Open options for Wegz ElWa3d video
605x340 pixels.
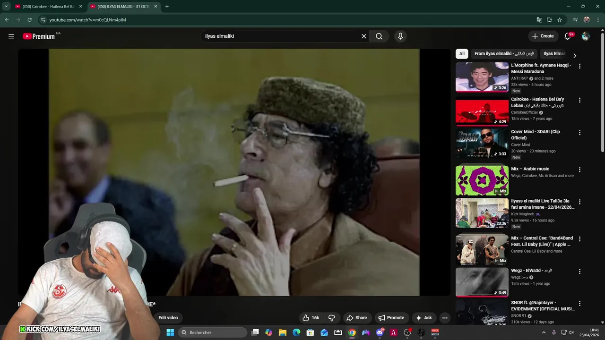point(579,272)
